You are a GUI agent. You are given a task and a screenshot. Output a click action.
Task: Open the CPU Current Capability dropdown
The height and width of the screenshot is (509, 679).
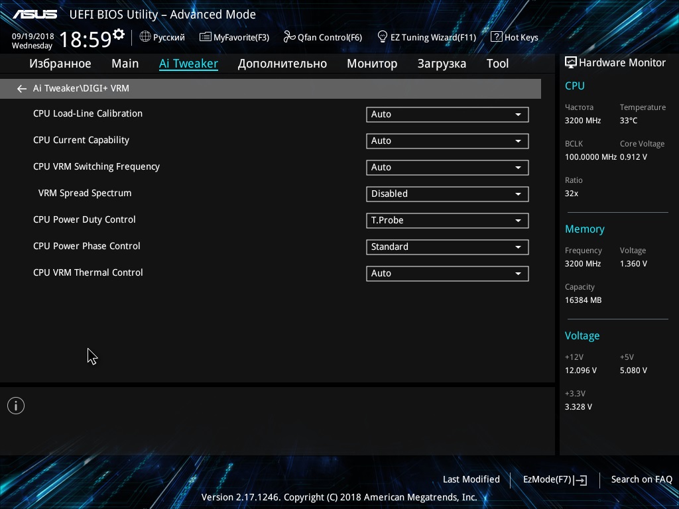tap(448, 141)
